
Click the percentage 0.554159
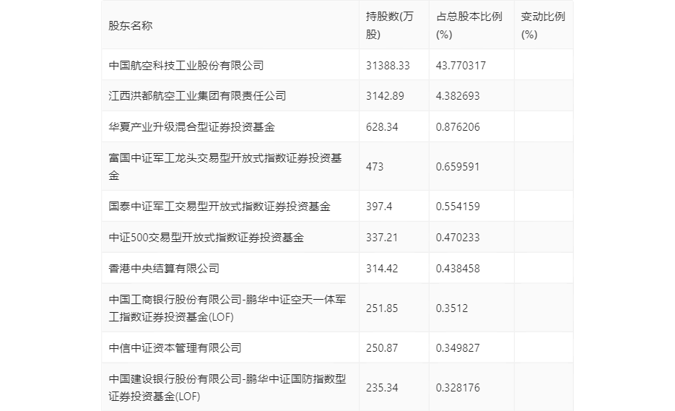pos(458,207)
